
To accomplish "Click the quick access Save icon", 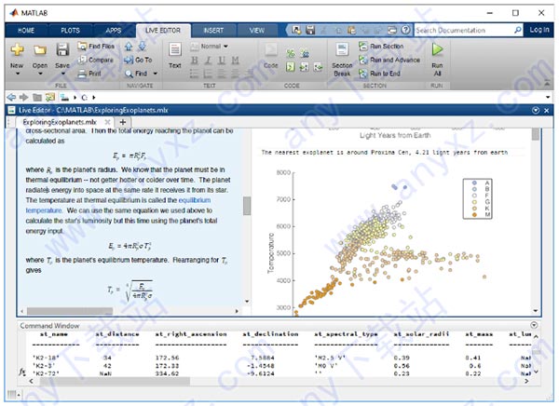I will click(x=310, y=30).
